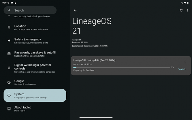Click the 9:09 clock in status bar
The image size is (192, 120).
4,3
